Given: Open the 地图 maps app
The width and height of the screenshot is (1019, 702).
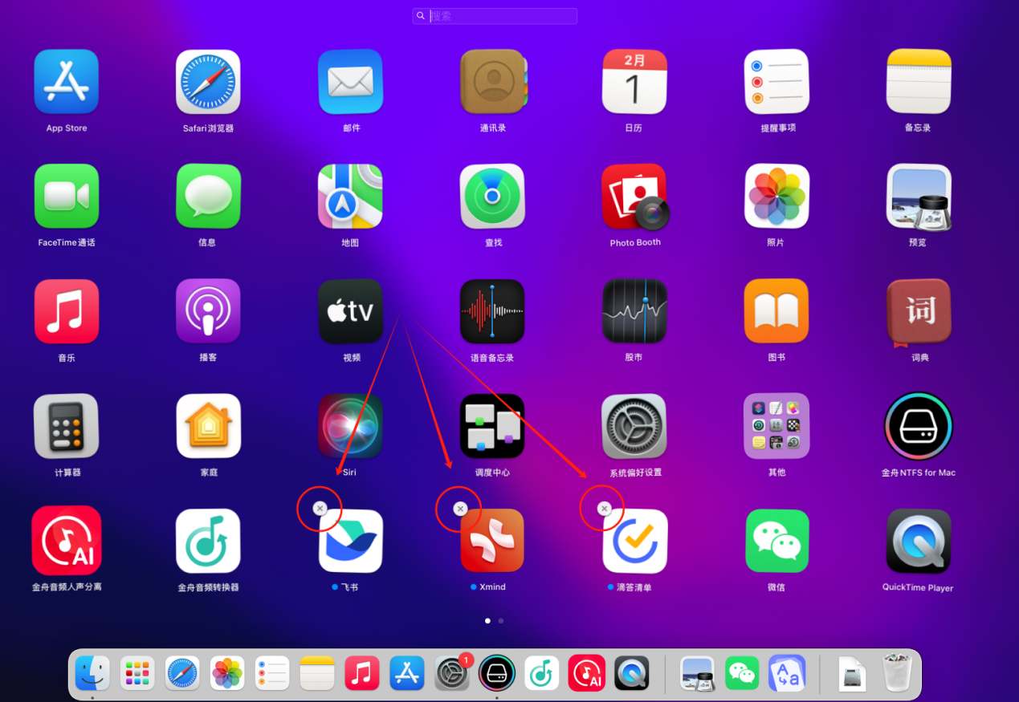Looking at the screenshot, I should [x=351, y=197].
